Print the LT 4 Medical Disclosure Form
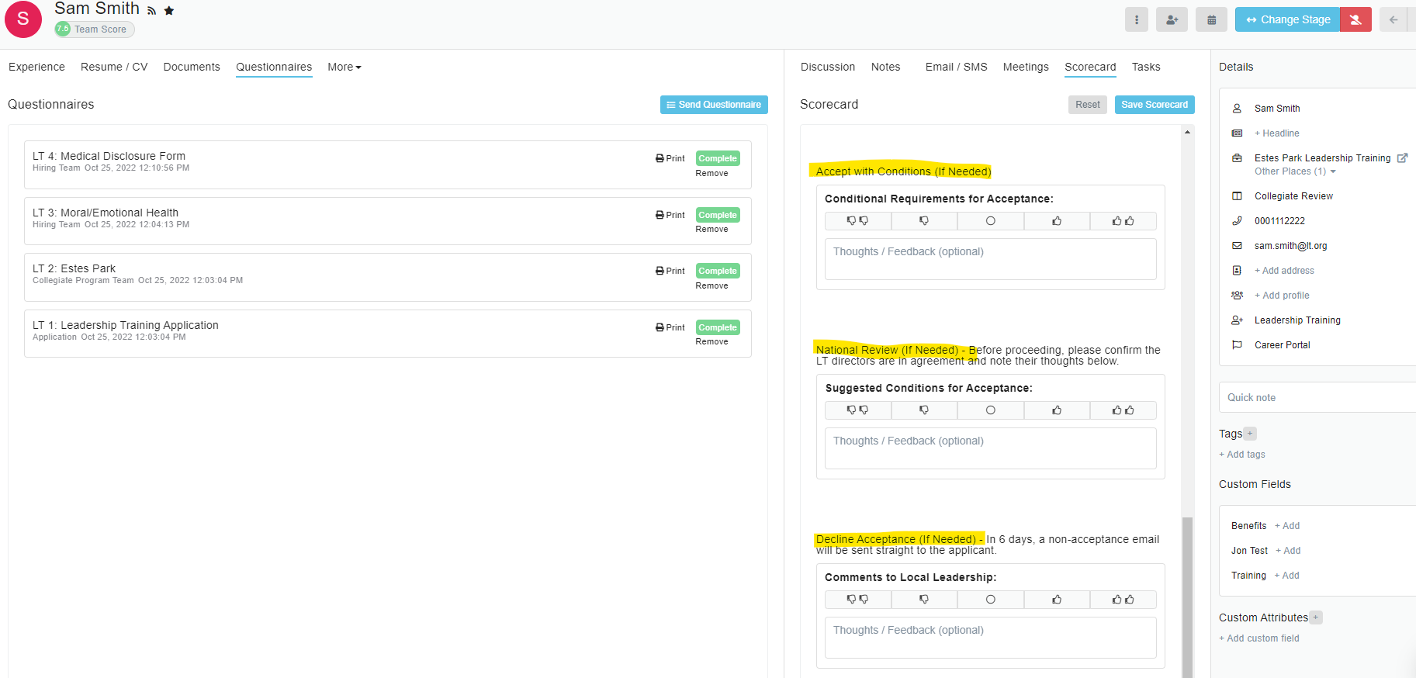 click(x=670, y=158)
